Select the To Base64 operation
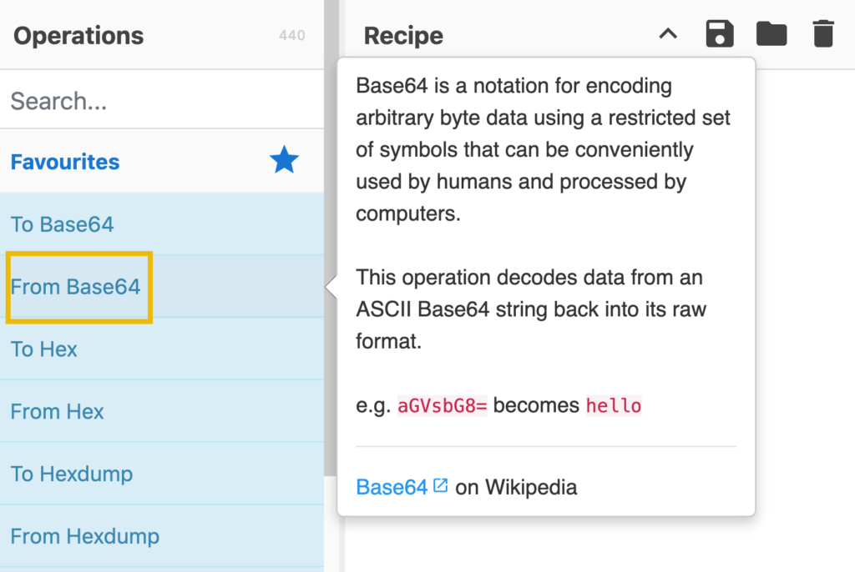Viewport: 855px width, 572px height. (x=162, y=224)
